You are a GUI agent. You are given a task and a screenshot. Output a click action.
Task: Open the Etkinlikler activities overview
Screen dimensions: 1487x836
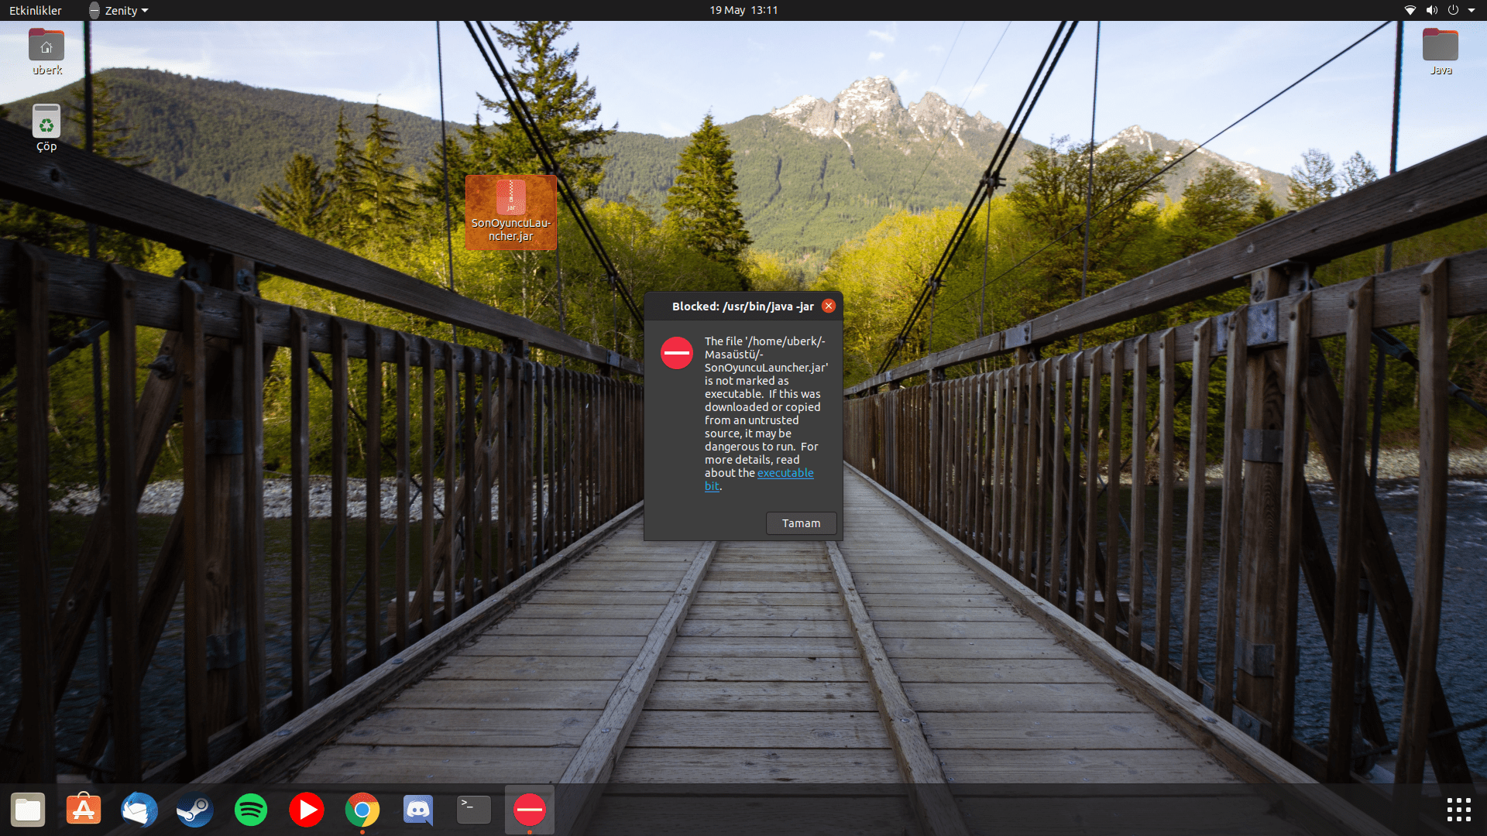36,10
